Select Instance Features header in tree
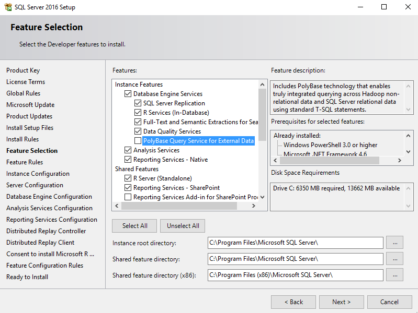Screen dimensions: 418x313 (139, 85)
